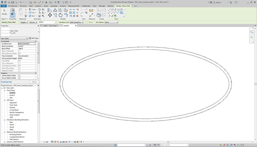The image size is (257, 147).
Task: Collapse the Floor Plans tree node
Action: [x=5, y=91]
